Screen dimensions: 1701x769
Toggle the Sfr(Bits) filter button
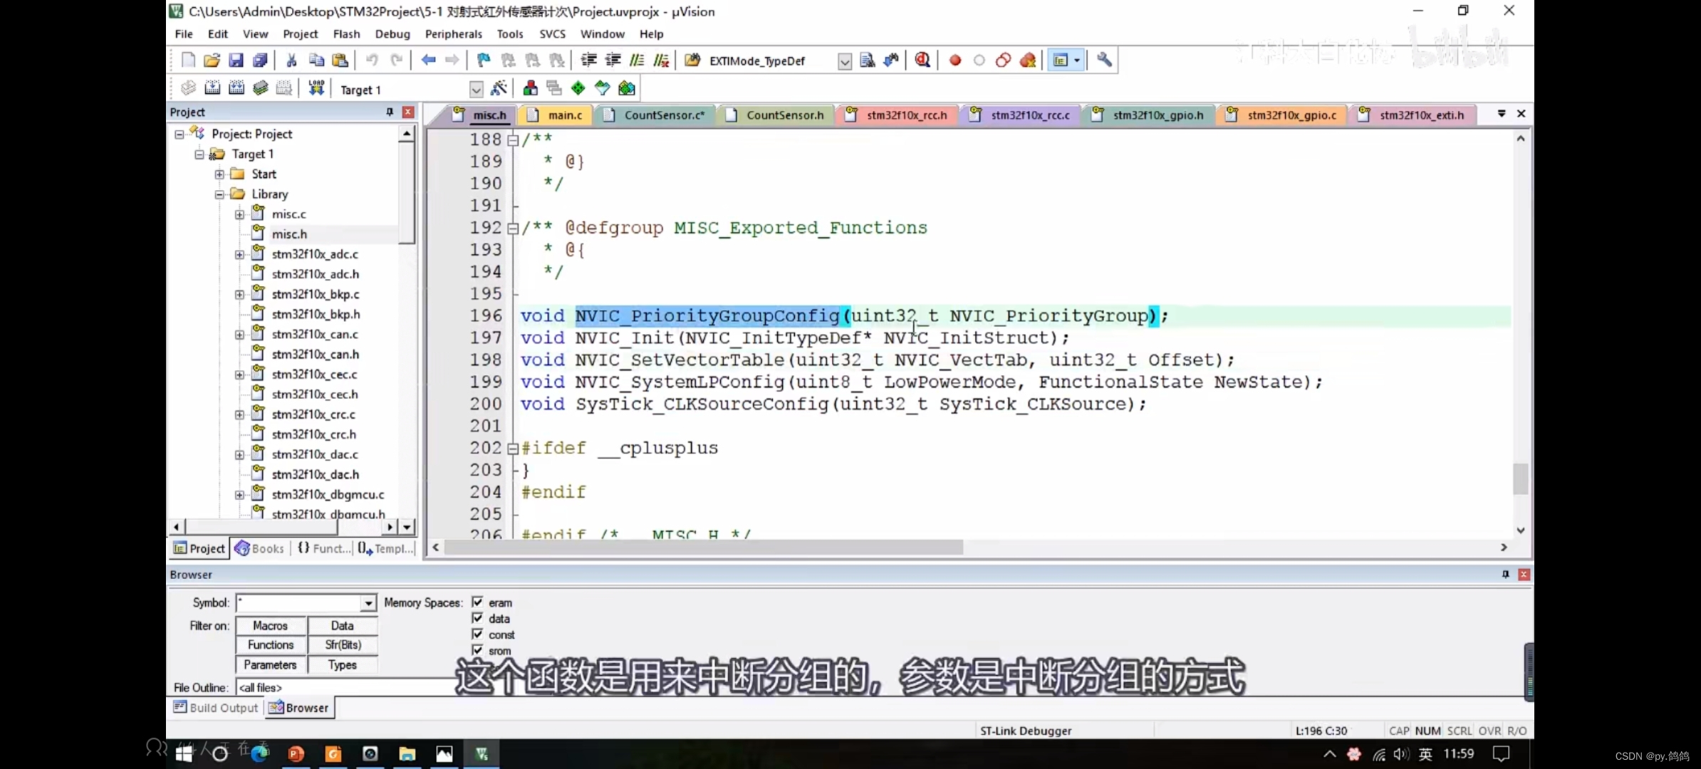click(343, 644)
